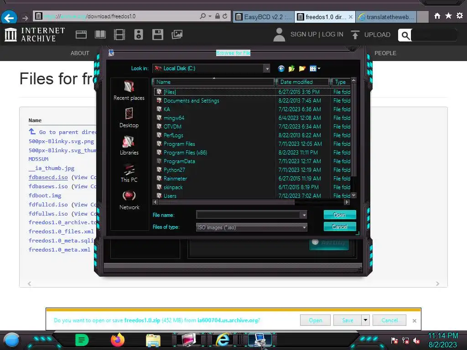Select the Rainmeter folder
Image resolution: width=467 pixels, height=350 pixels.
(x=175, y=179)
